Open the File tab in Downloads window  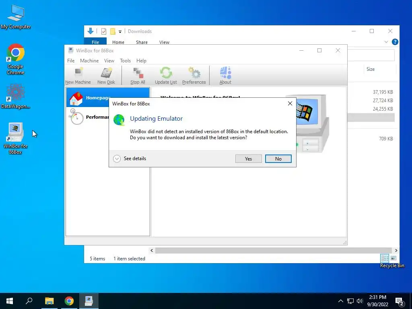pos(95,42)
